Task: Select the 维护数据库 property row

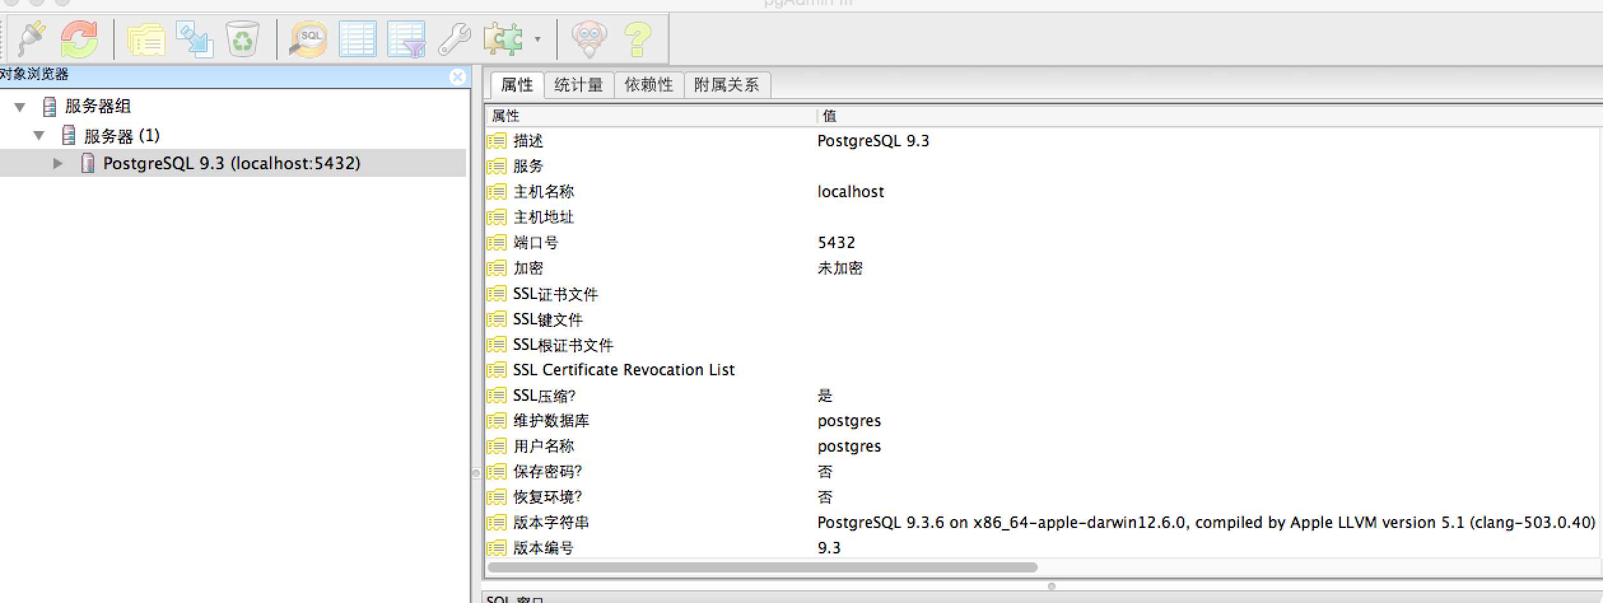Action: pyautogui.click(x=1043, y=420)
